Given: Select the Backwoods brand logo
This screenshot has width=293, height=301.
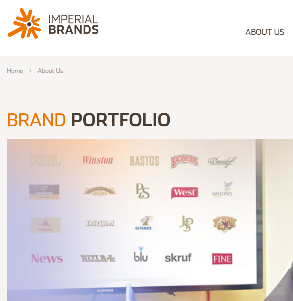Looking at the screenshot, I should [184, 161].
